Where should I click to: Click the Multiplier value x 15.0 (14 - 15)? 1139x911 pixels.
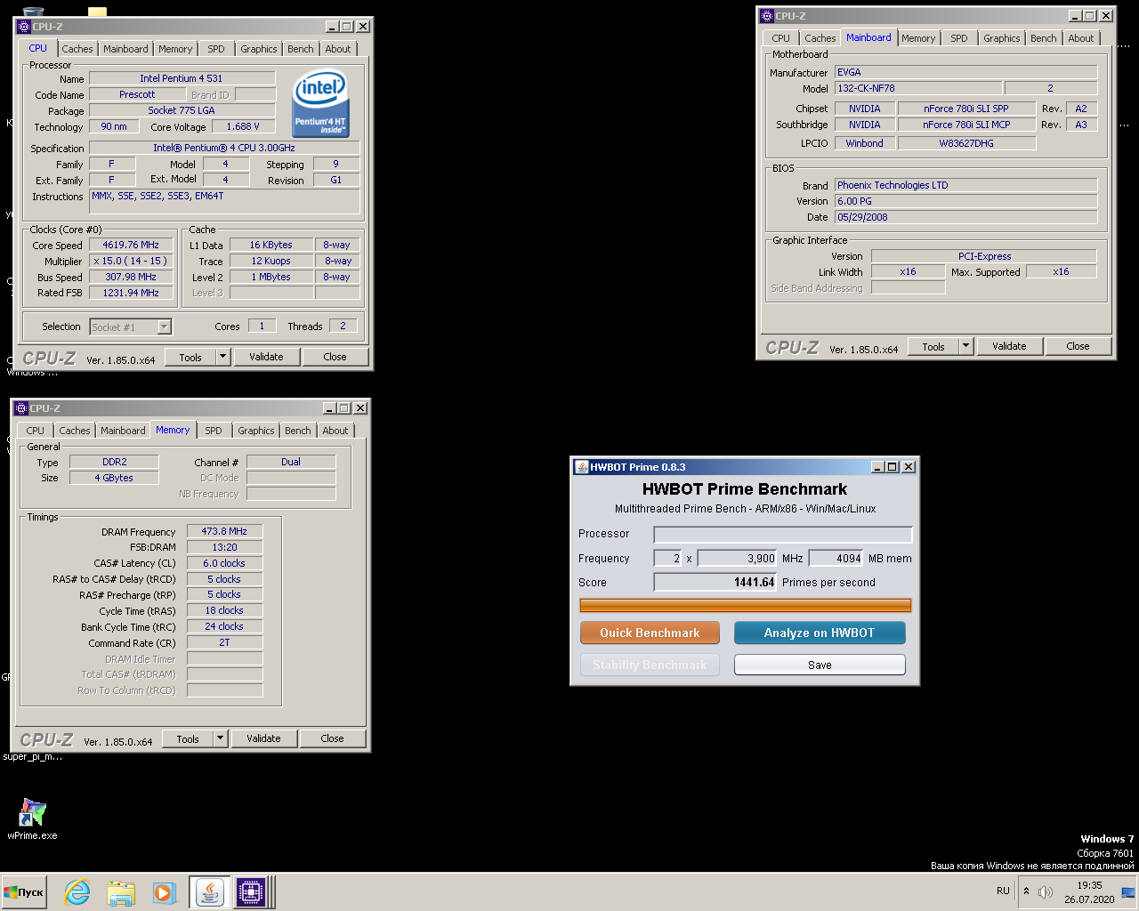(131, 261)
